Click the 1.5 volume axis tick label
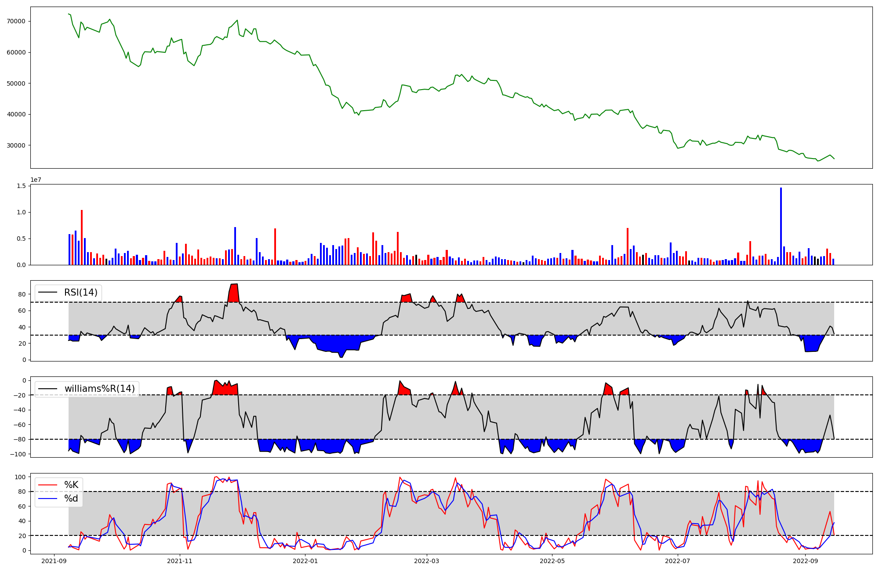Viewport: 879px width, 571px height. (x=21, y=186)
